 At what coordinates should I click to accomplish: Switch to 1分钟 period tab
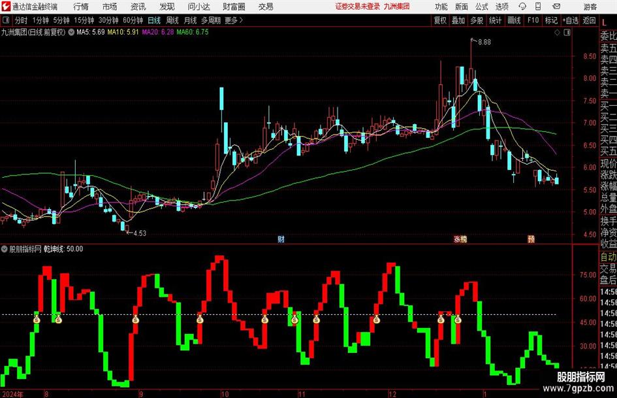(x=40, y=20)
